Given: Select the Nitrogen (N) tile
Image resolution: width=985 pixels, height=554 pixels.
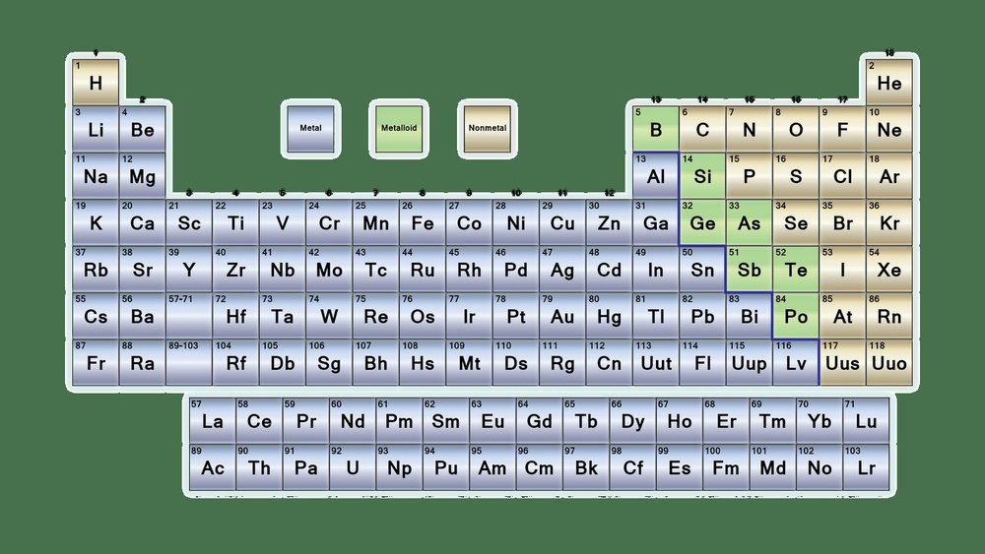Looking at the screenshot, I should 749,129.
